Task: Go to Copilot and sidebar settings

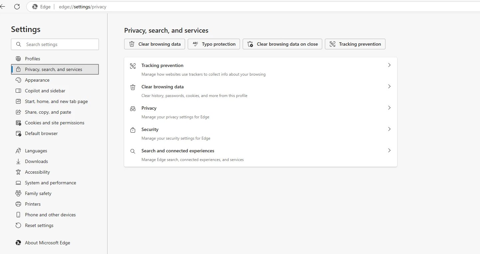Action: coord(55,91)
